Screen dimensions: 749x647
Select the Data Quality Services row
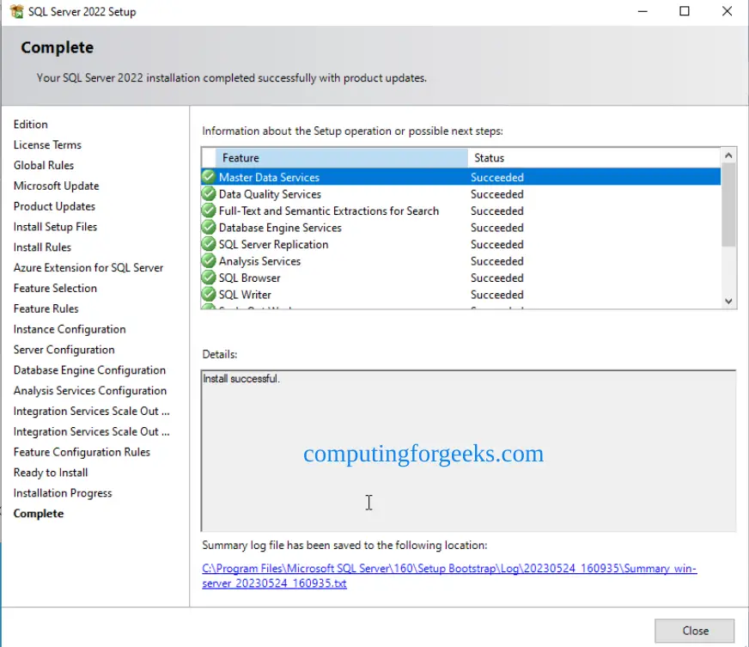pos(461,194)
